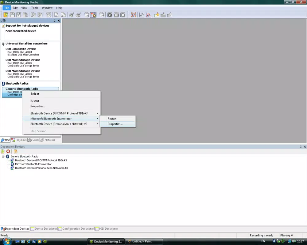Pin the Dependent Devices panel
This screenshot has width=307, height=245.
(301, 146)
